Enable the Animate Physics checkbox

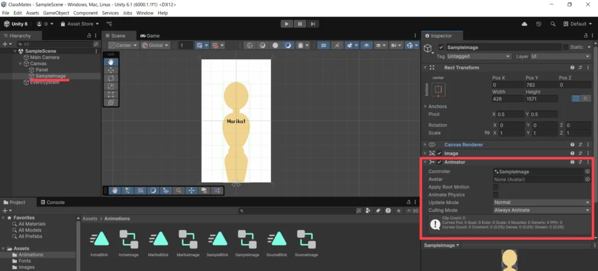click(x=495, y=195)
